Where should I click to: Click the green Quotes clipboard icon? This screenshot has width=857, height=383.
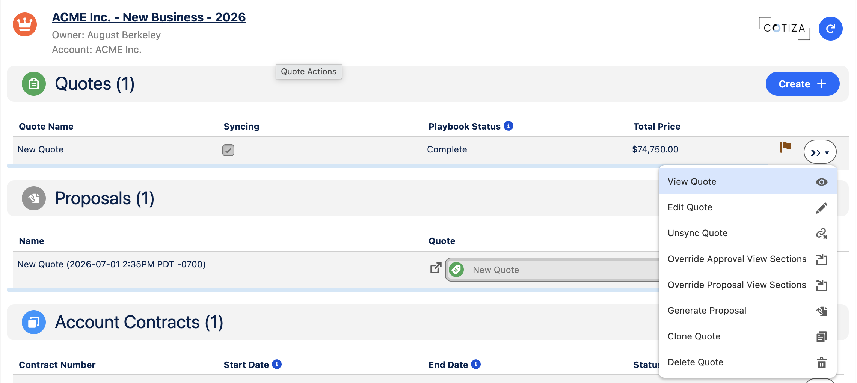pos(34,84)
